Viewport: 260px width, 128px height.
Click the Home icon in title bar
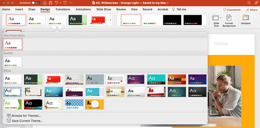click(x=45, y=3)
